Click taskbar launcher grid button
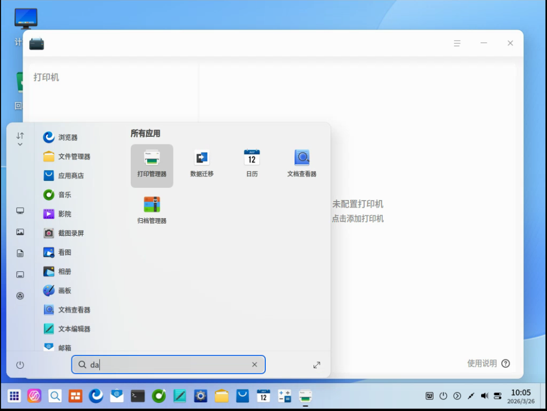Screen dimensions: 547x411 point(14,396)
